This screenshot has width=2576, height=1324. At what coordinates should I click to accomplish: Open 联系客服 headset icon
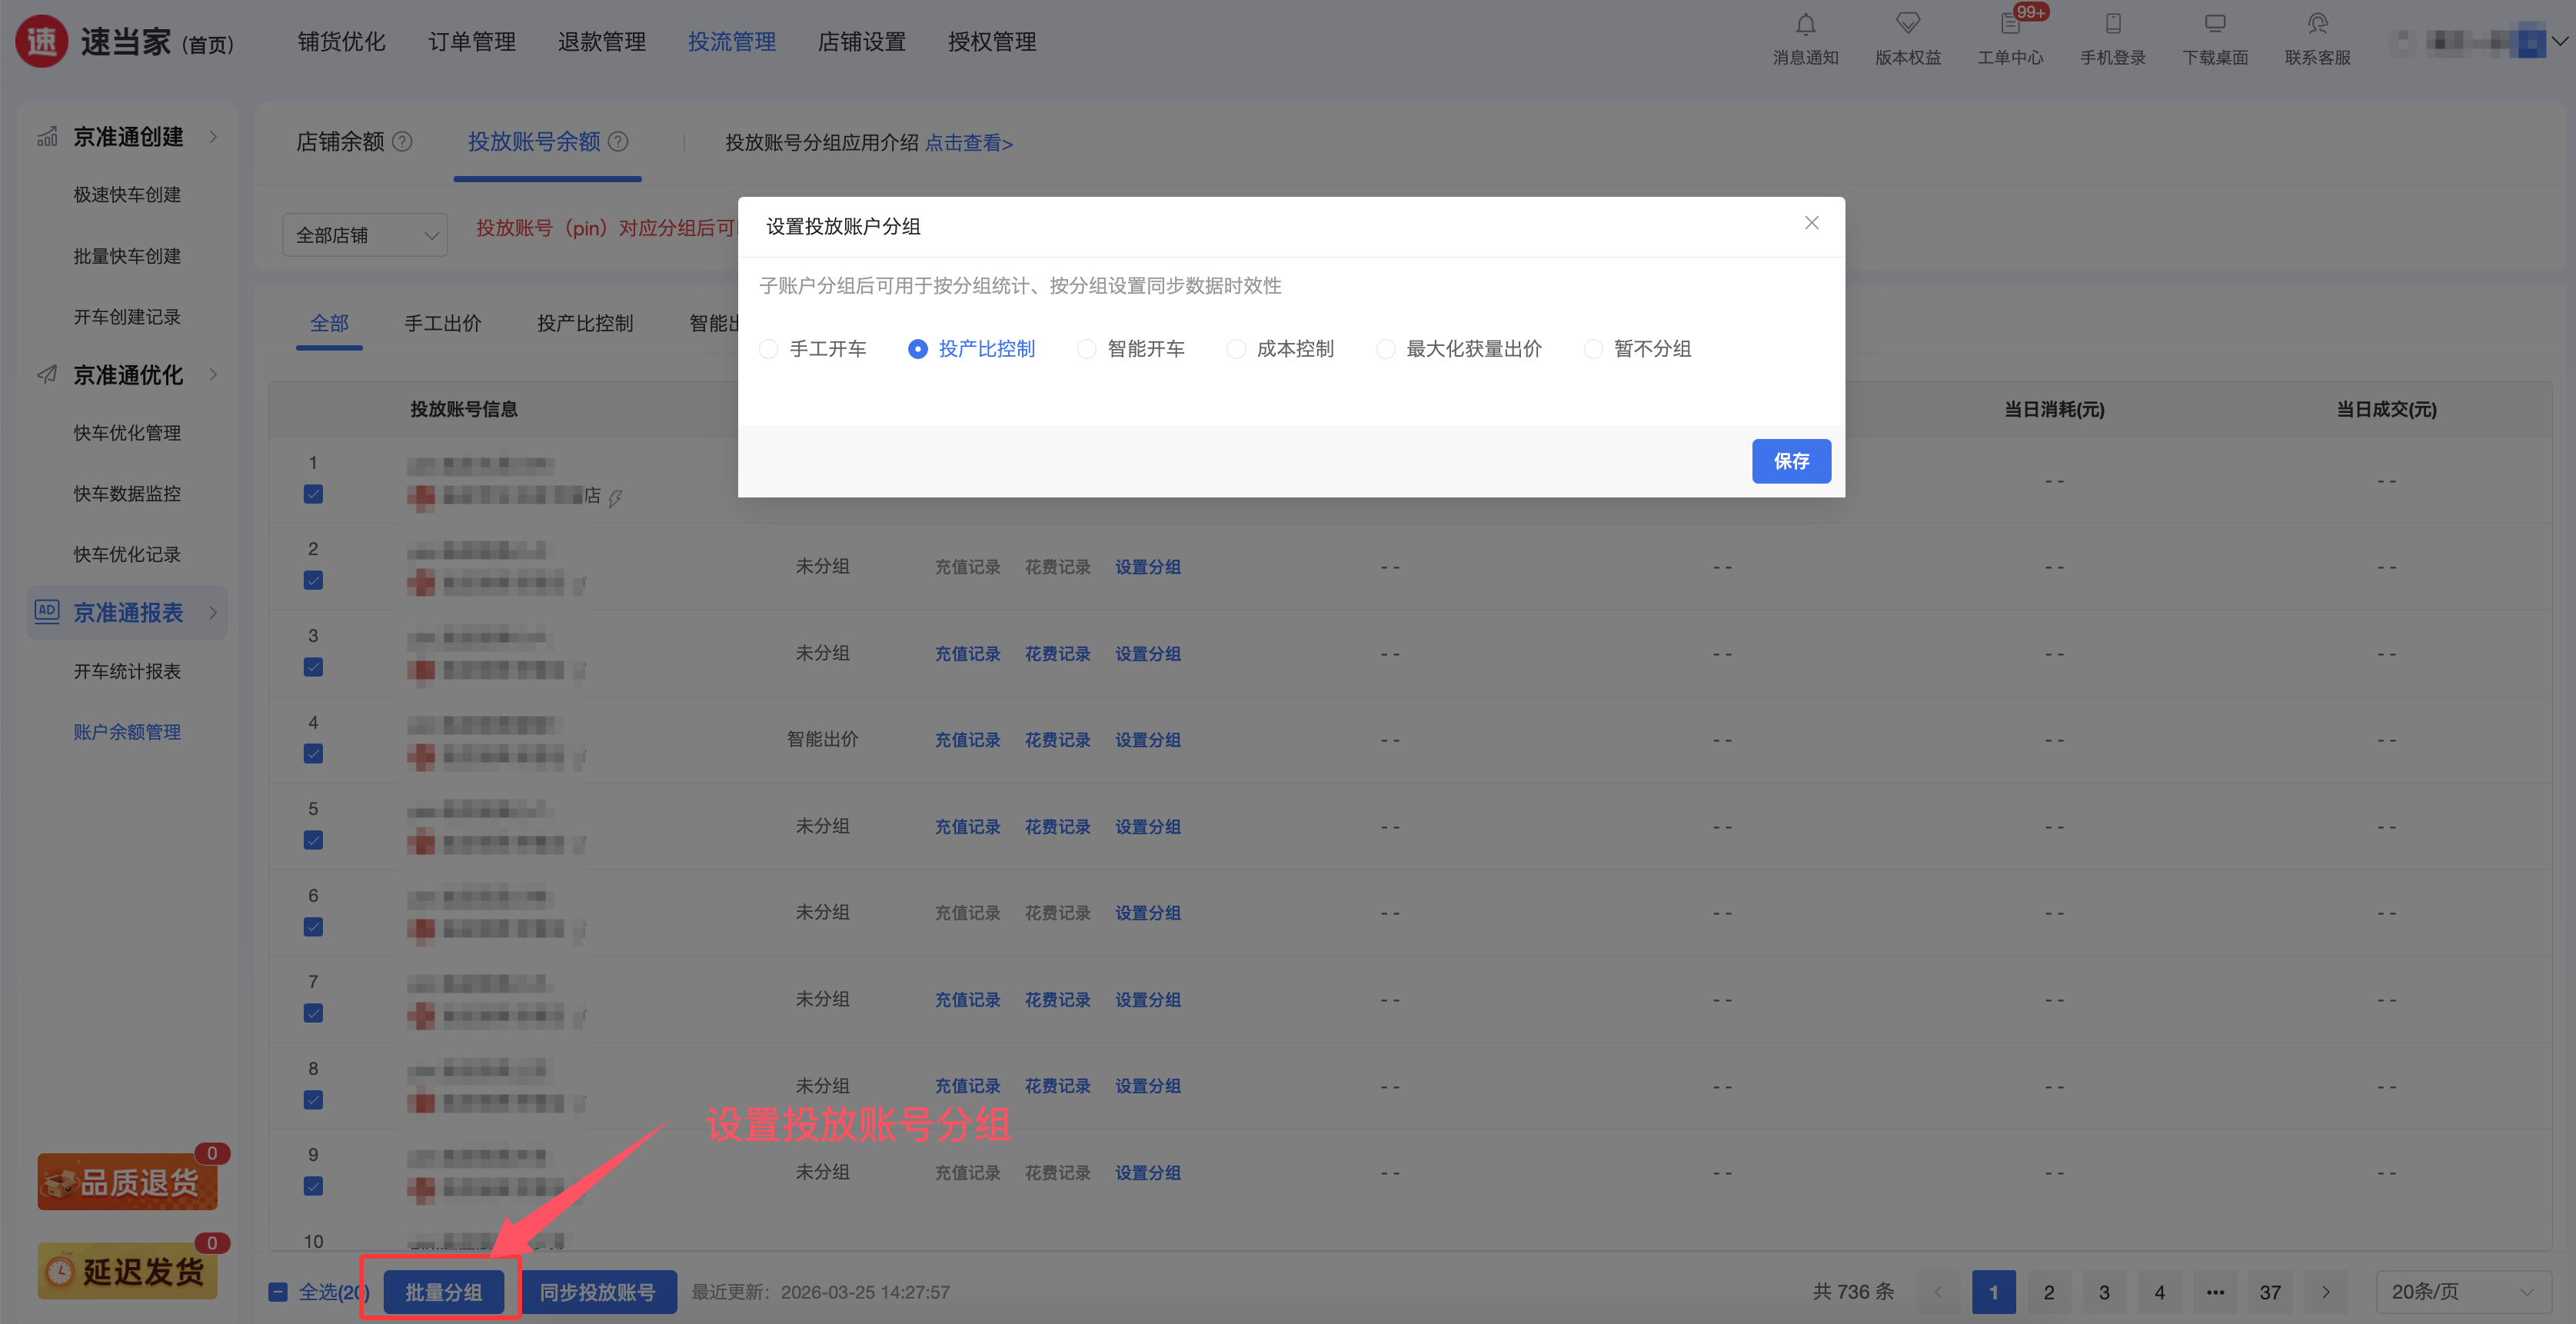(2317, 24)
